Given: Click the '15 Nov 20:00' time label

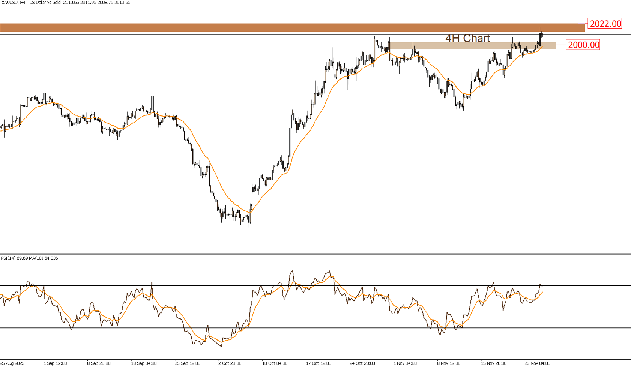Looking at the screenshot, I should click(x=494, y=363).
